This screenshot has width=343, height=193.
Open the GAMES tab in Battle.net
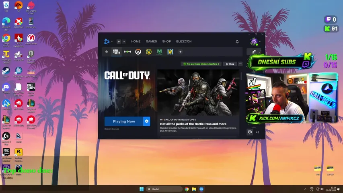tap(151, 41)
